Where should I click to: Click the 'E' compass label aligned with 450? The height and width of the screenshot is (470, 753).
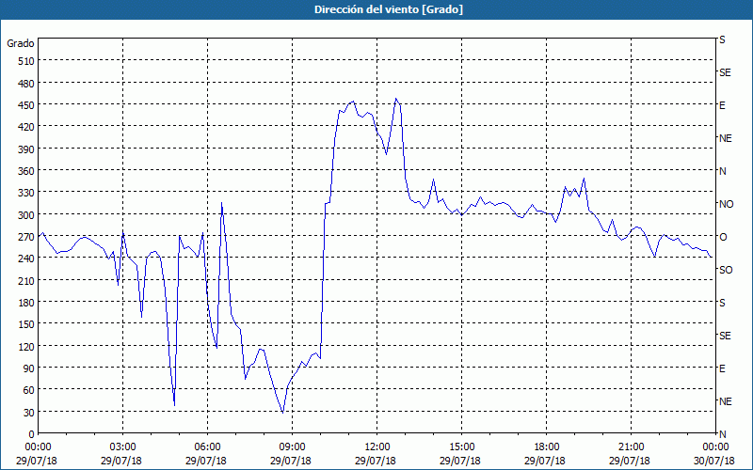(722, 105)
